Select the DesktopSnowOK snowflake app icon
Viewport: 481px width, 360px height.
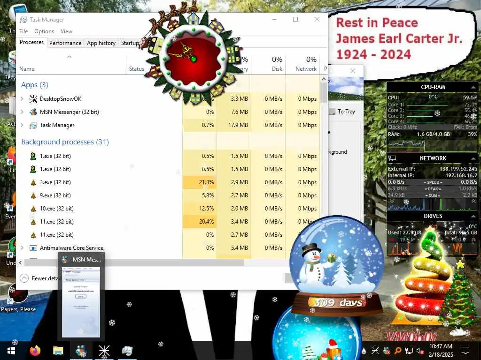pyautogui.click(x=33, y=98)
